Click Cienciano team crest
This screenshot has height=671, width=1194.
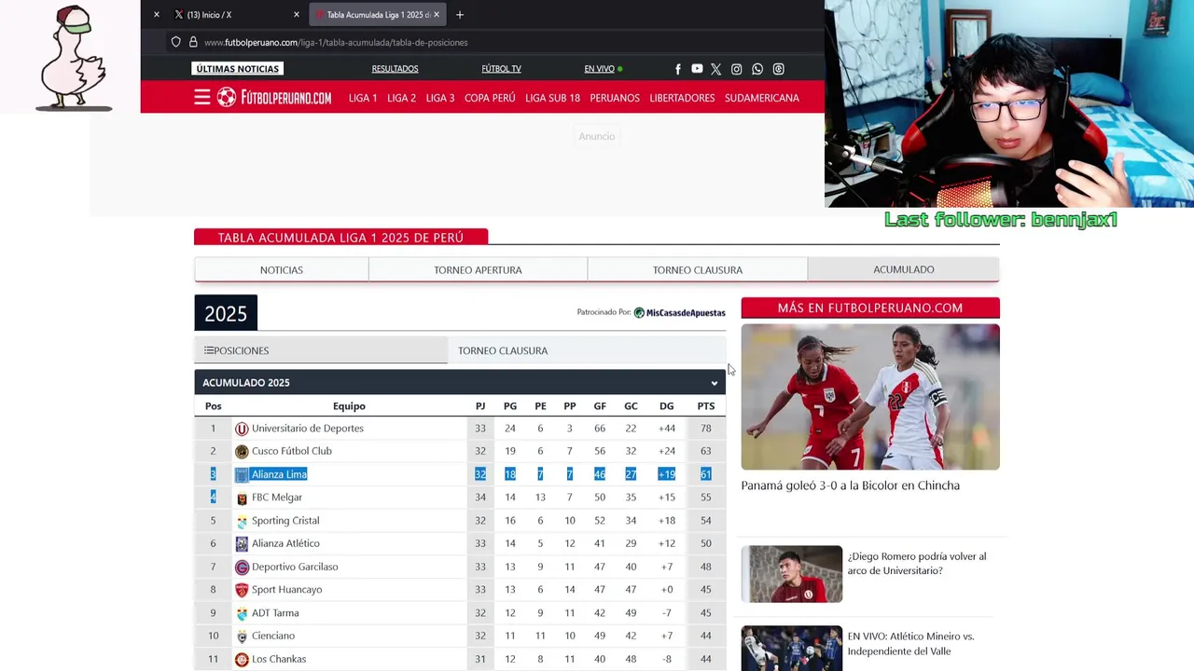click(242, 636)
